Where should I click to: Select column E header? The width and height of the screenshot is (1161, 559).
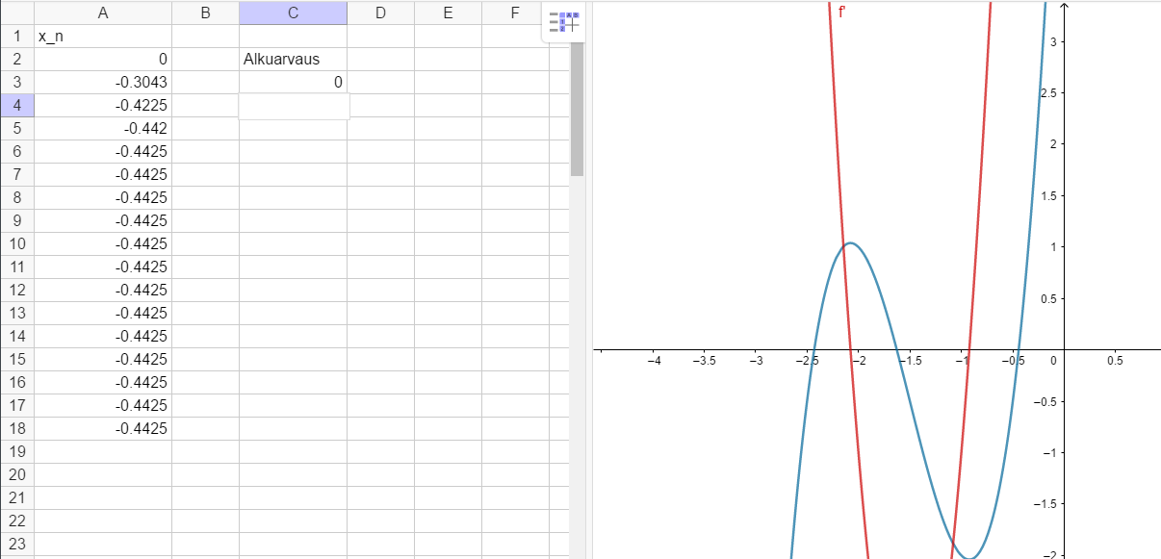tap(448, 13)
